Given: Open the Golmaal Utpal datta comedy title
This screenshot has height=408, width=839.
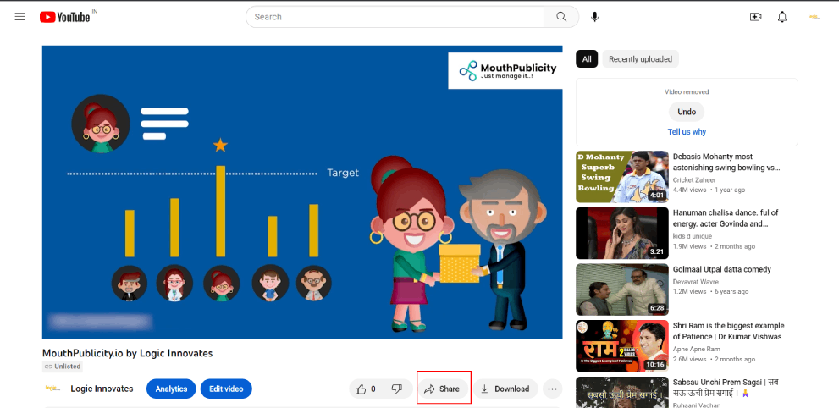Looking at the screenshot, I should tap(722, 269).
